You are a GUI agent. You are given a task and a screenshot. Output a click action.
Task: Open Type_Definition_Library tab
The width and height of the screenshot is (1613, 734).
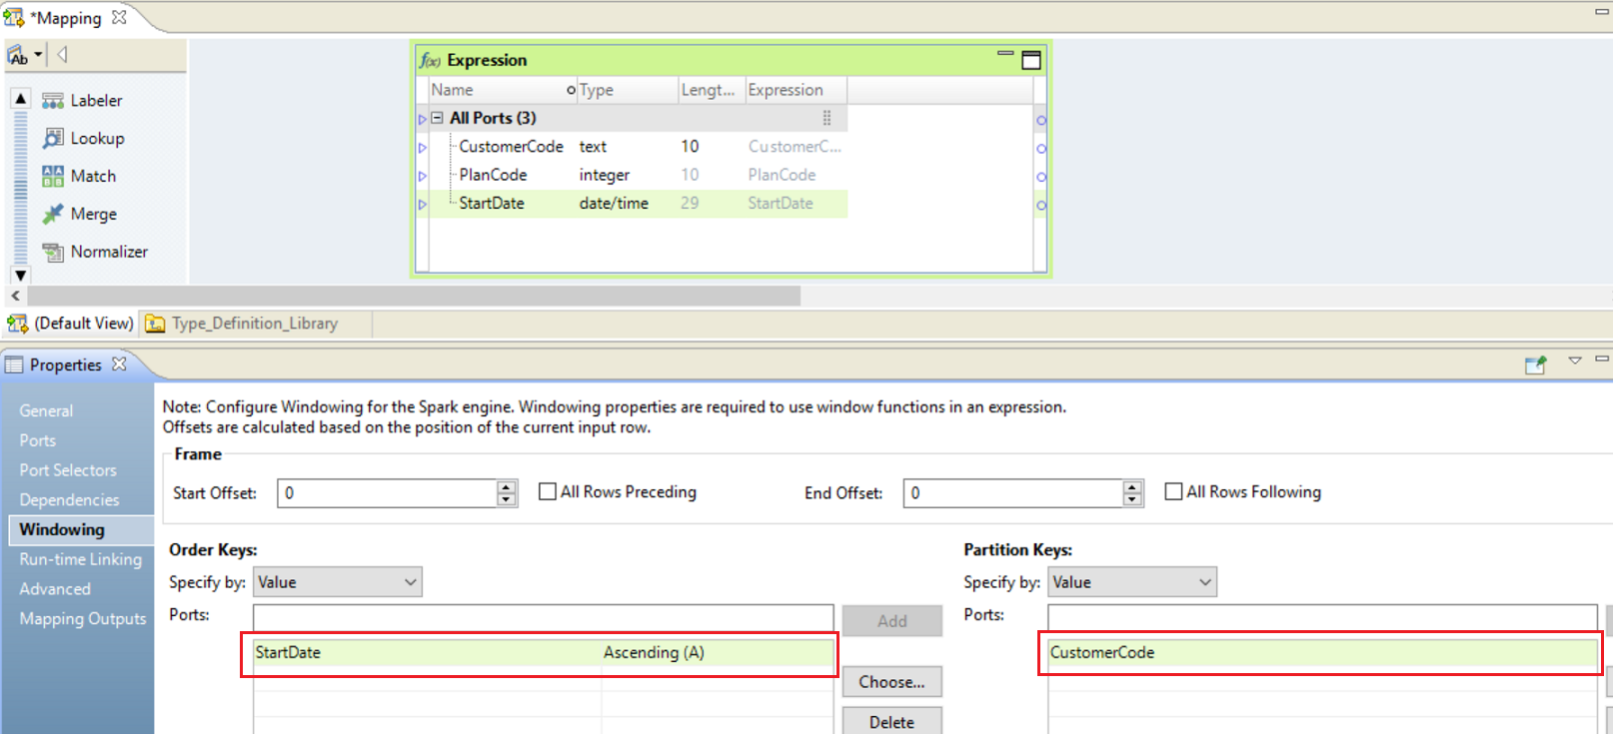point(243,324)
